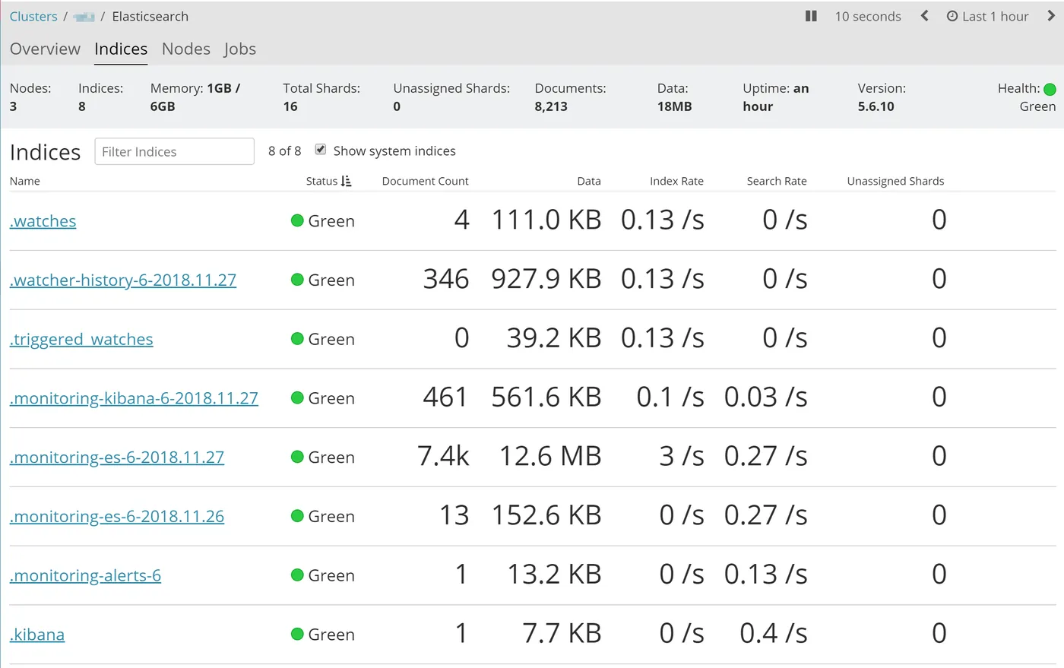Select the Indices tab

click(x=121, y=49)
